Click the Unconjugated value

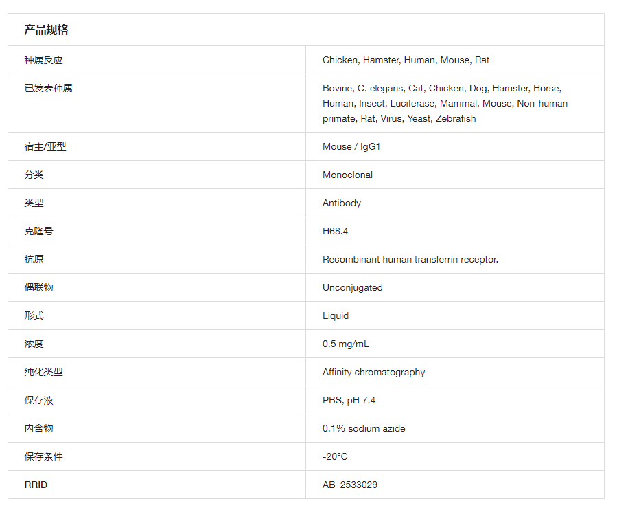(x=353, y=288)
